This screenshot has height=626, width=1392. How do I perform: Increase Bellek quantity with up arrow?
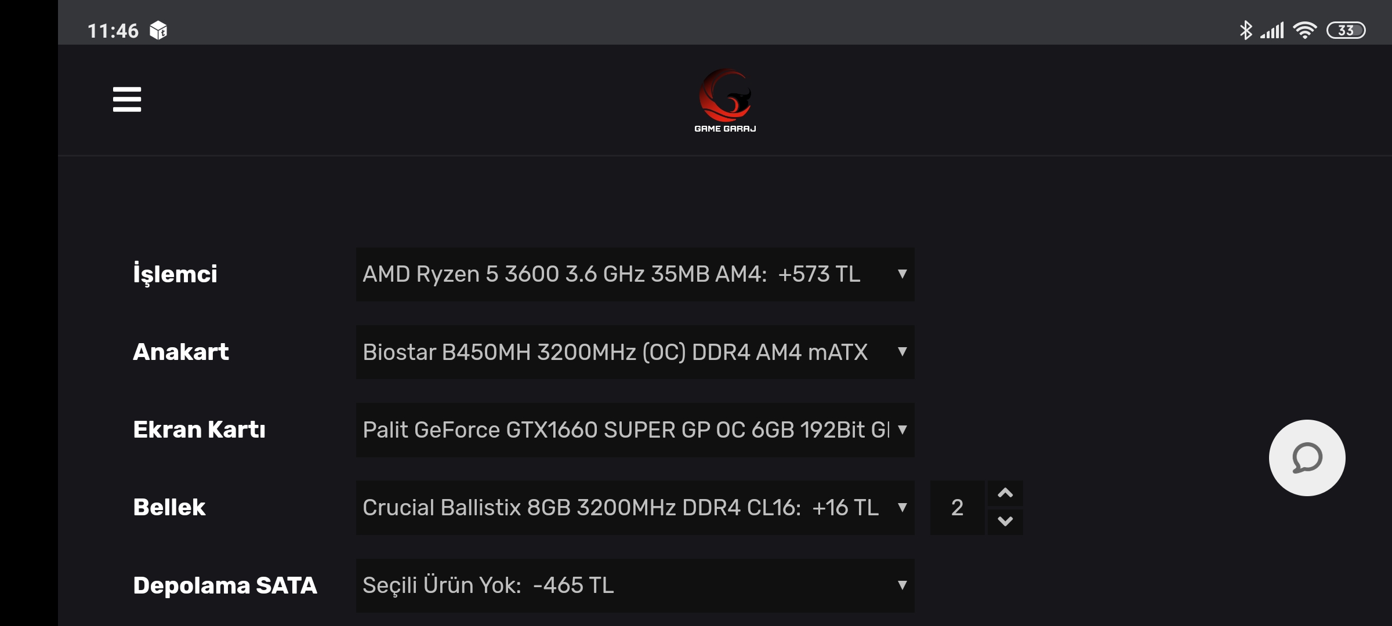coord(1005,493)
